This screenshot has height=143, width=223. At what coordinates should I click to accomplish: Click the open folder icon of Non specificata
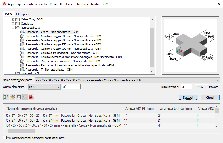tap(18, 28)
